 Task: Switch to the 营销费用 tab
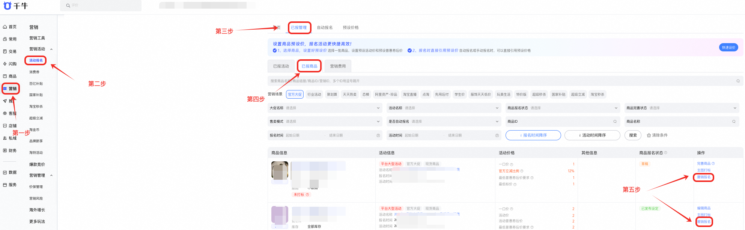pos(338,66)
